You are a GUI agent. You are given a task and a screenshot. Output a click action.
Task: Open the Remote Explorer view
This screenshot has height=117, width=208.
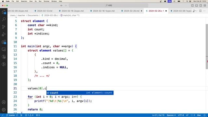(4, 49)
